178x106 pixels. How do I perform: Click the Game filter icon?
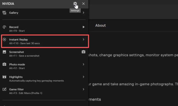4,89
